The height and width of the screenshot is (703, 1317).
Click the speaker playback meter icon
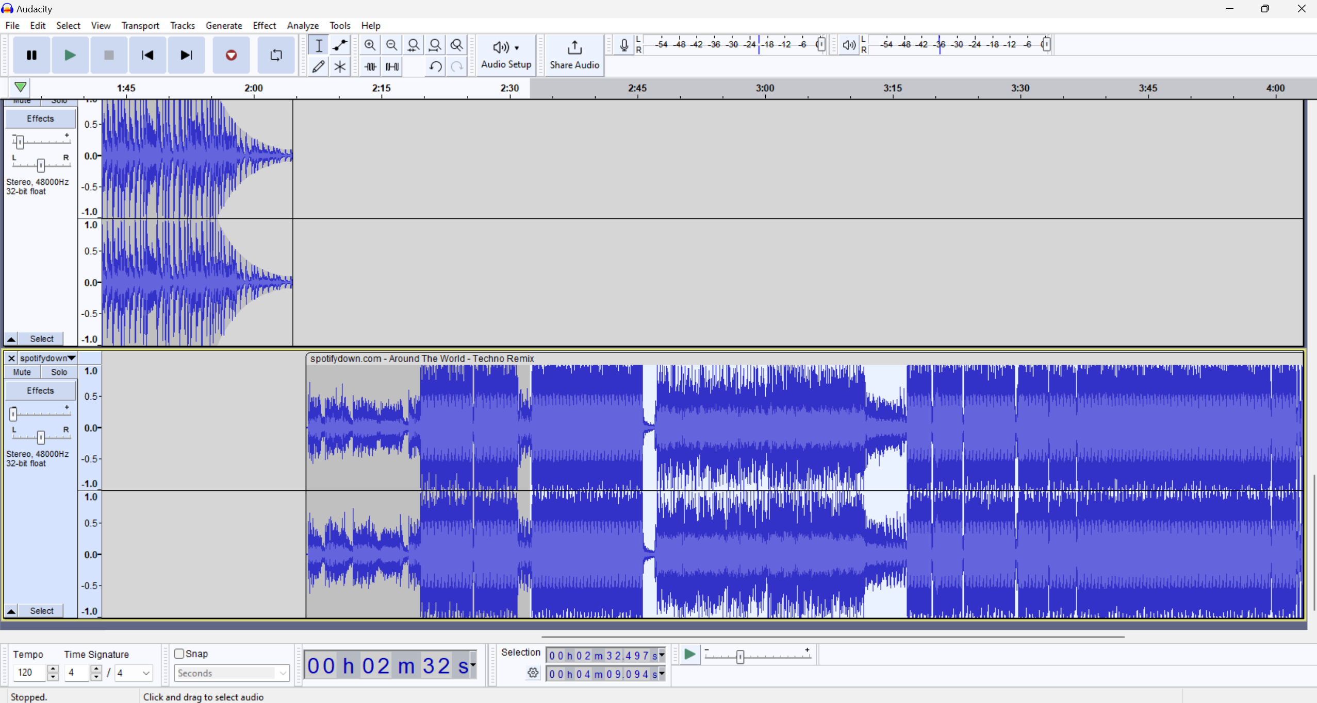(x=849, y=45)
